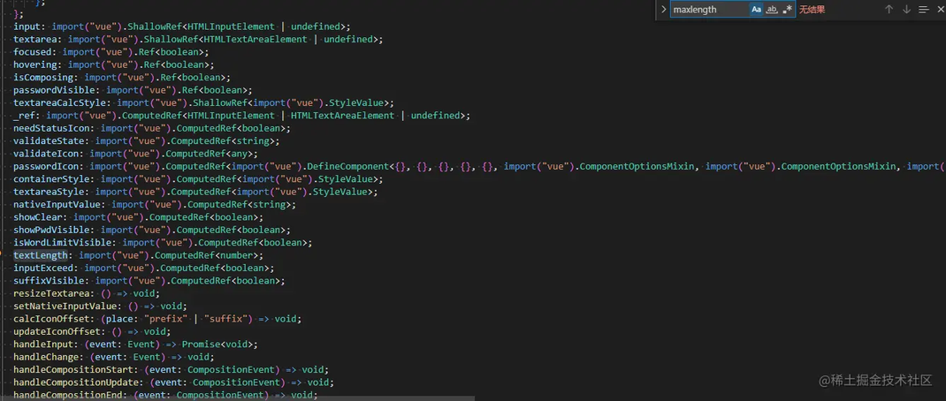Toggle Match Whole Word in find box
946x401 pixels.
point(772,9)
